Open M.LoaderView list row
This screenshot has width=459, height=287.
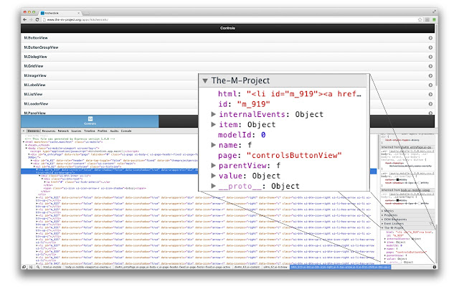(x=110, y=103)
